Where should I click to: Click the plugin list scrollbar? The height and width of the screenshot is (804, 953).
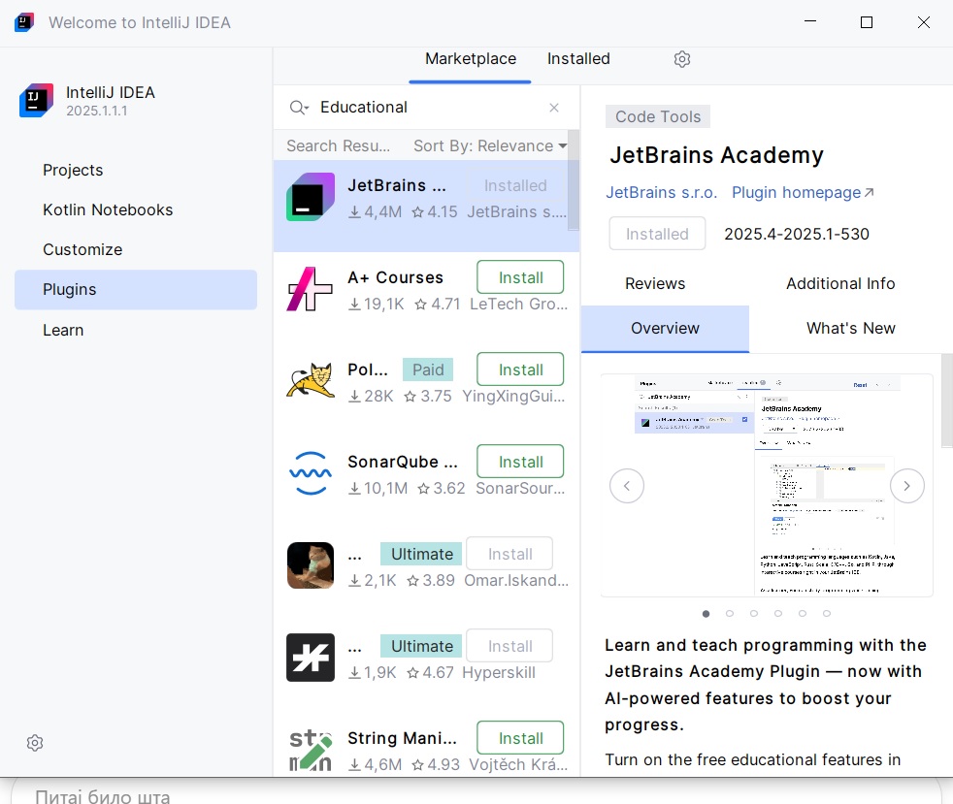[574, 180]
